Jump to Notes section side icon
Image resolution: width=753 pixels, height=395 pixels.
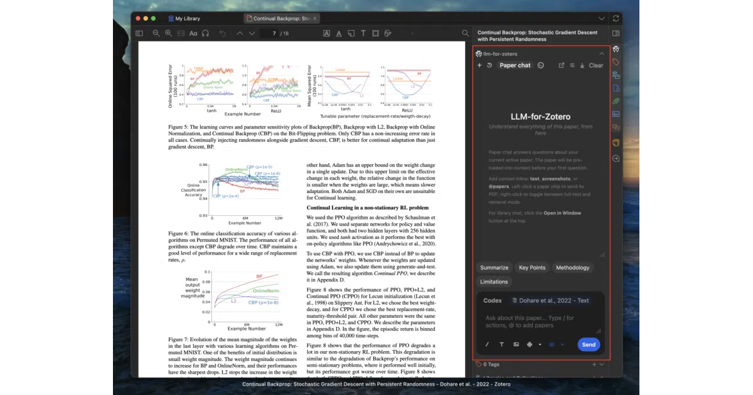616,142
